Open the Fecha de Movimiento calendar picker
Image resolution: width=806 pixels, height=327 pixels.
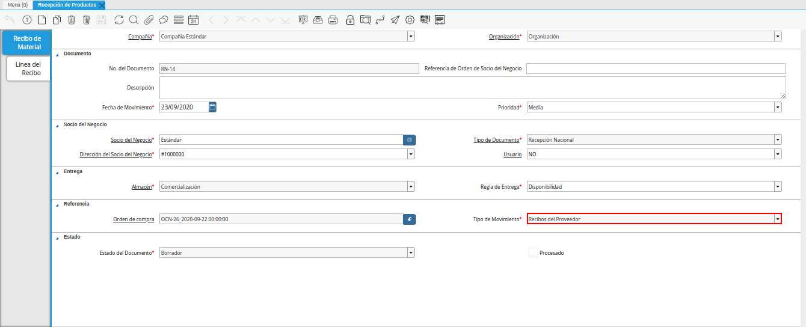click(x=212, y=107)
